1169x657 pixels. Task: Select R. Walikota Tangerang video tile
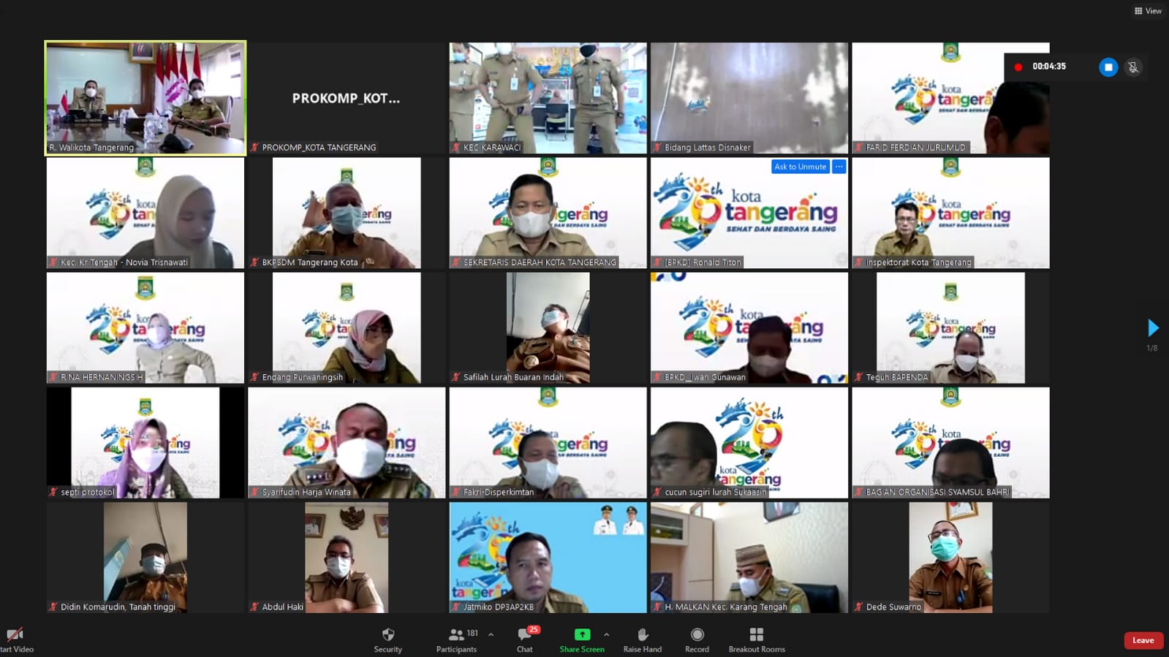145,97
